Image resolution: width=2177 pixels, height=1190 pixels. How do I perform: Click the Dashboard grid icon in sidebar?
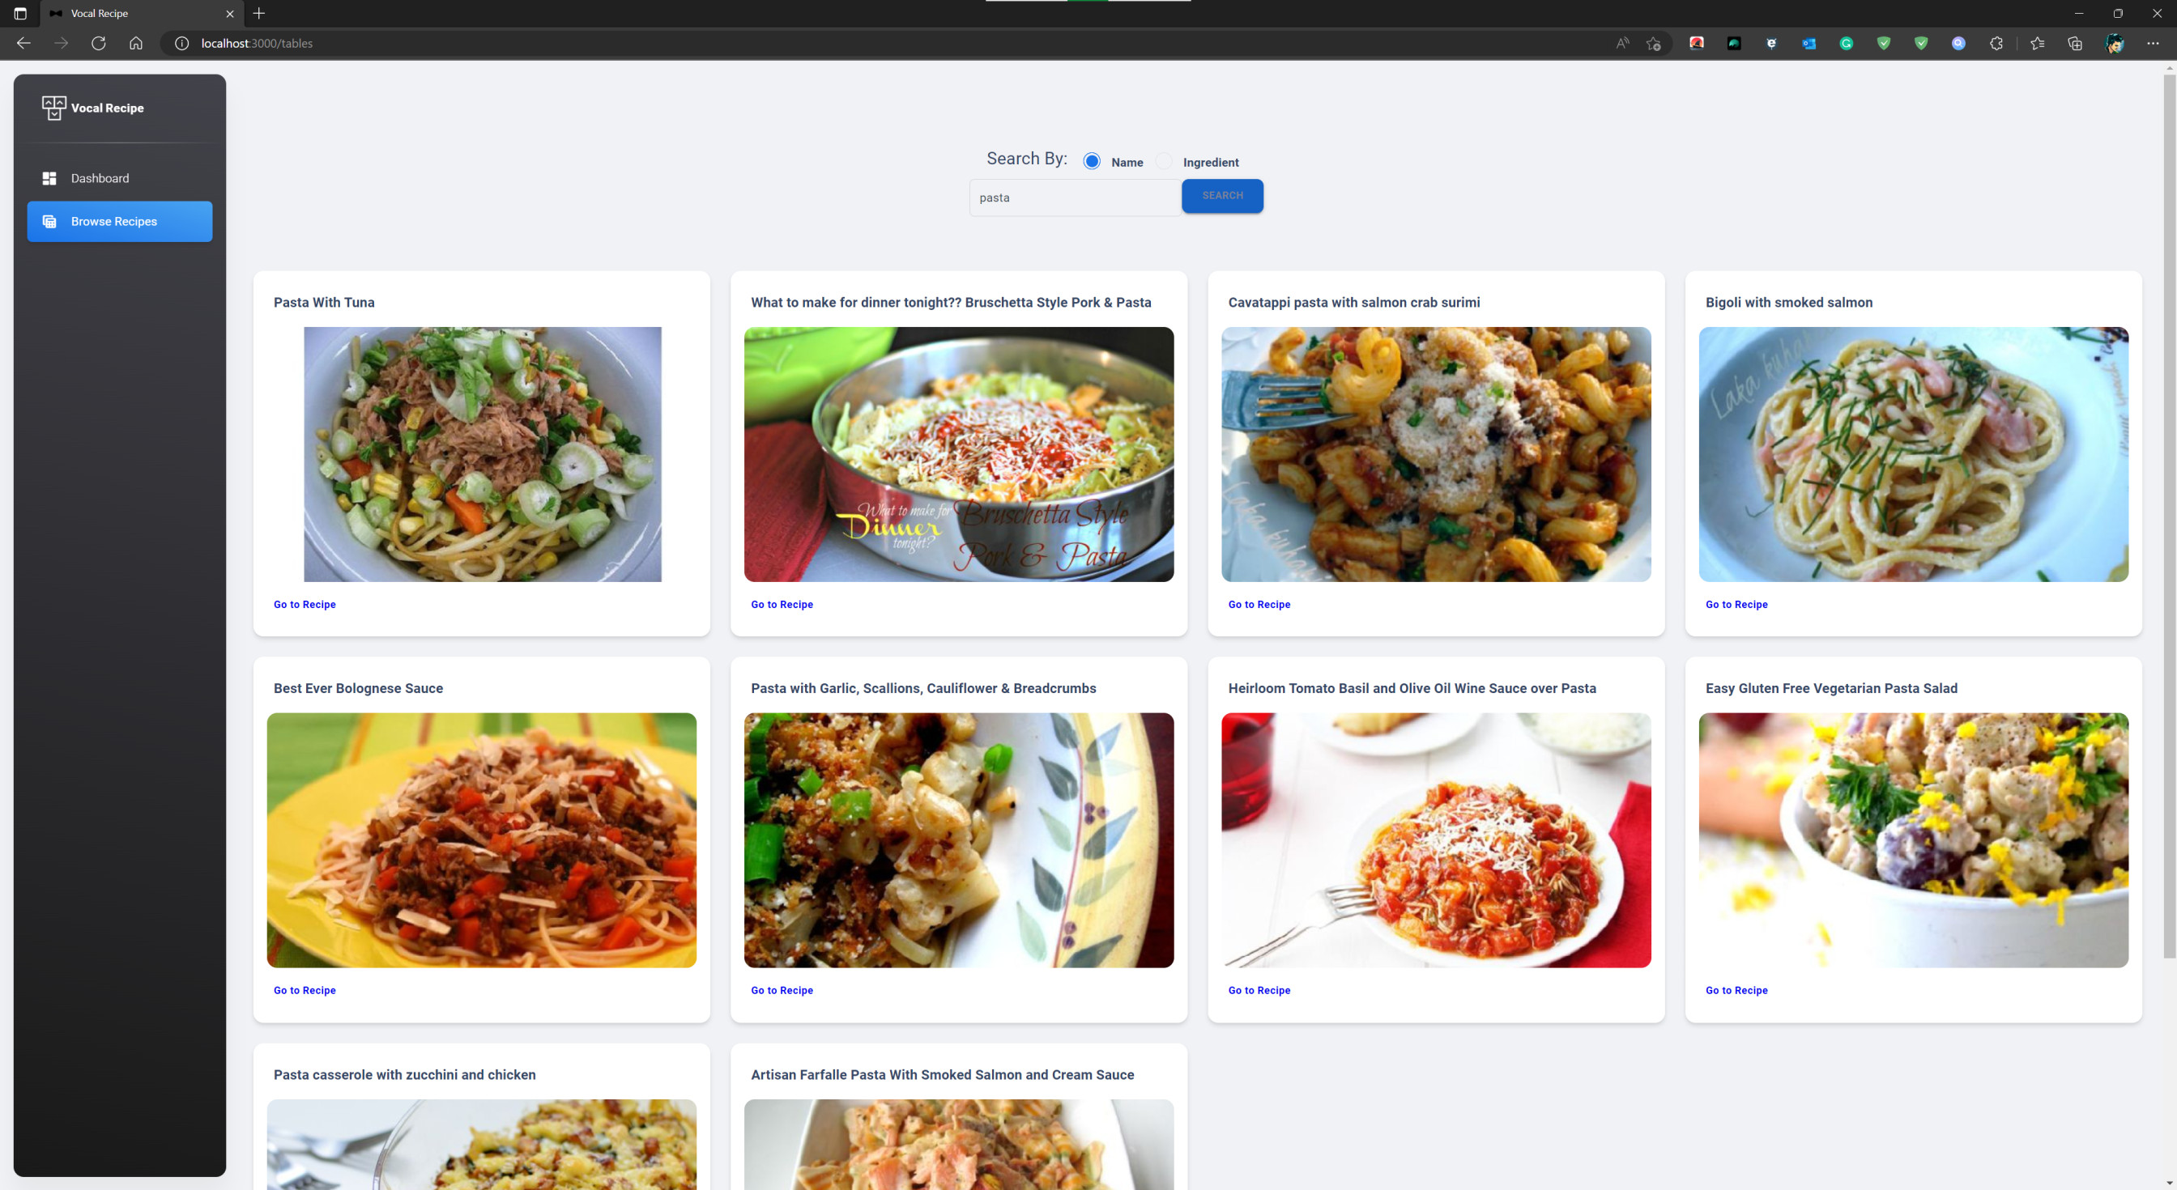49,178
